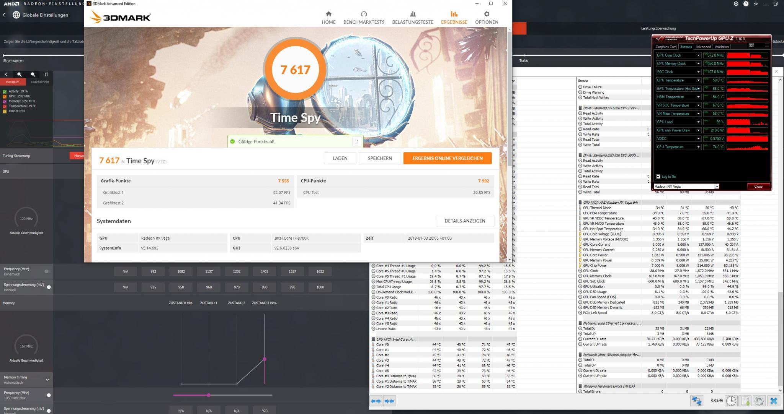This screenshot has width=784, height=414.
Task: Toggle the GPU 1572 MHz graph checkbox
Action: click(5, 96)
